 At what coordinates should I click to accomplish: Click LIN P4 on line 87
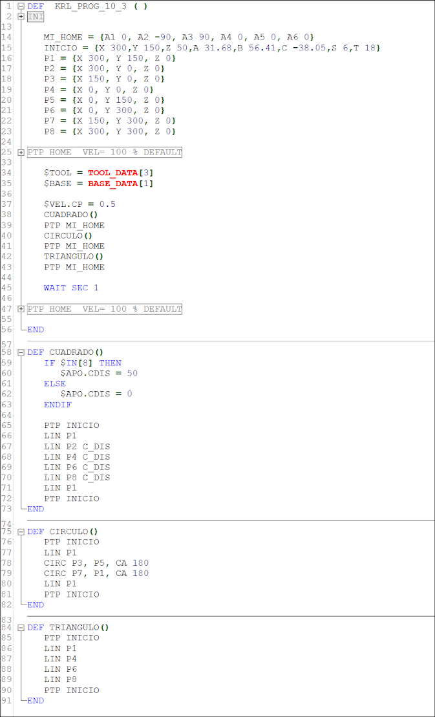click(x=60, y=659)
